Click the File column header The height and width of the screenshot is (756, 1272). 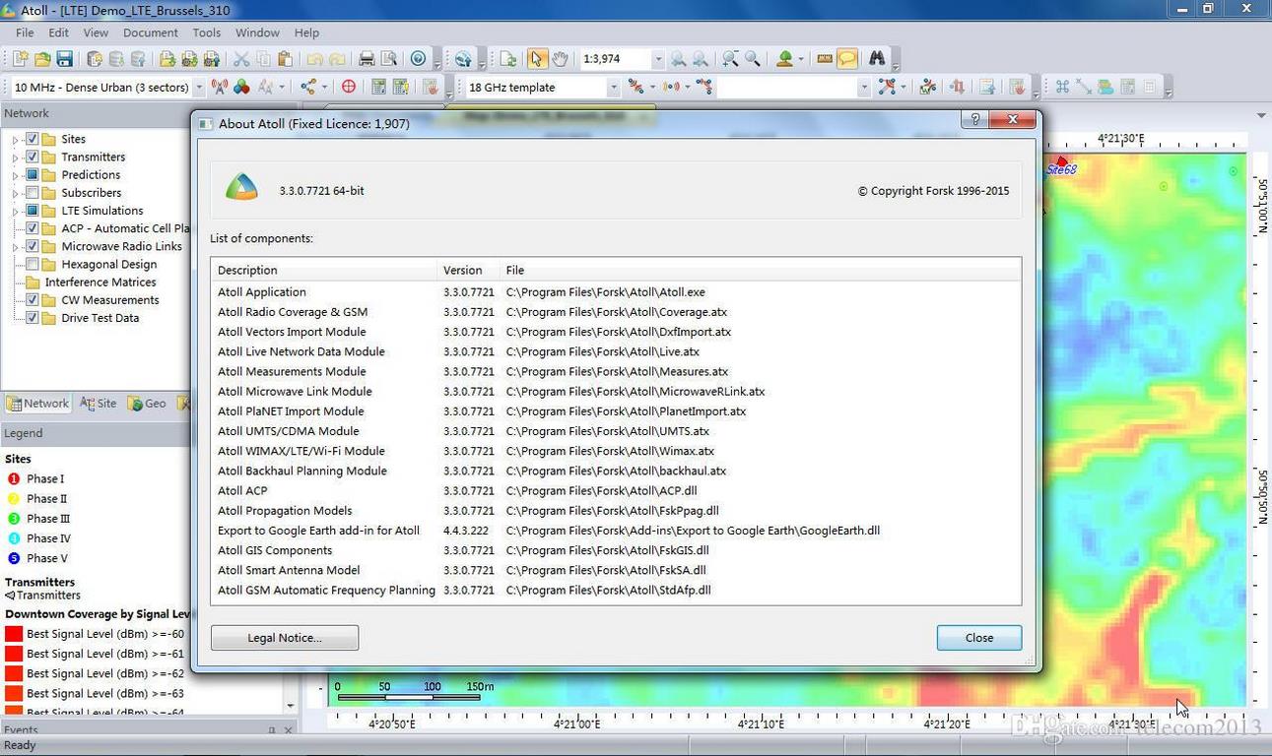tap(760, 270)
